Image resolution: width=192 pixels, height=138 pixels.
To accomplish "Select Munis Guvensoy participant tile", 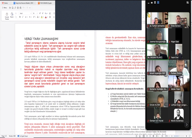I will 179,115.
